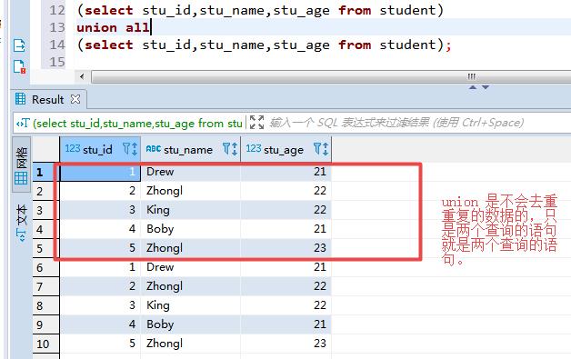The image size is (571, 359).
Task: Click the 'Drew' cell in row 6
Action: pos(190,267)
